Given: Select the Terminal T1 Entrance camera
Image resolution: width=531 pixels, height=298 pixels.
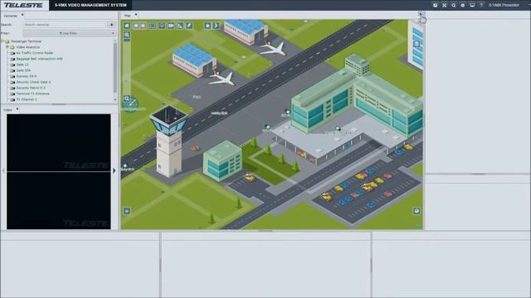Looking at the screenshot, I should pos(32,94).
